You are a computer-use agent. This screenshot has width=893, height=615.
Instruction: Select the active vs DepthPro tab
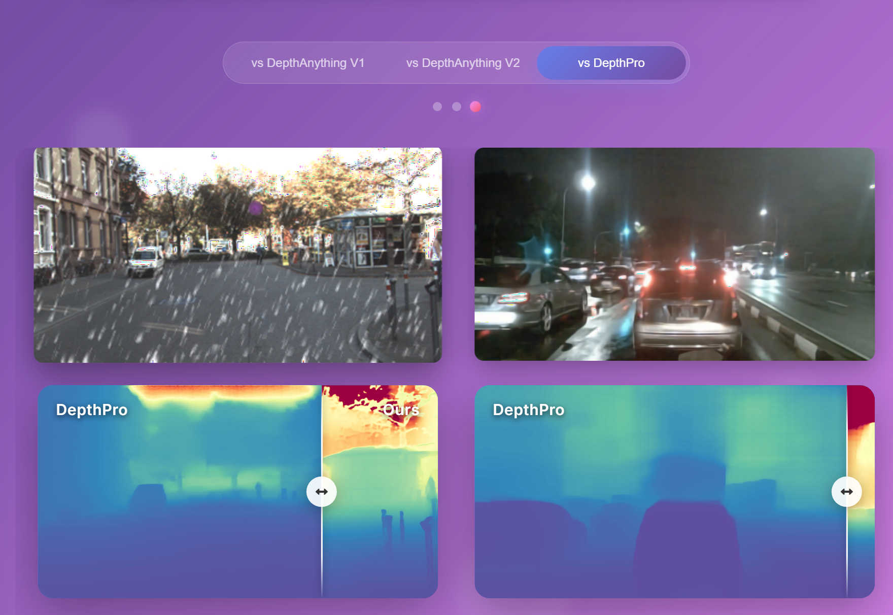click(x=611, y=63)
